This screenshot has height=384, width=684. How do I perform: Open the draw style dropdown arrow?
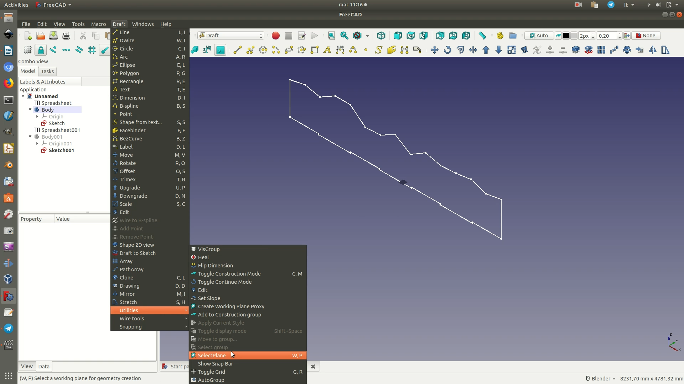pos(367,36)
